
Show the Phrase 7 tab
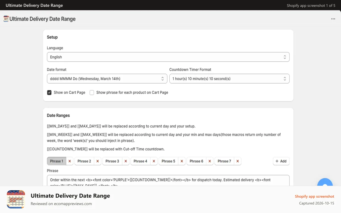[224, 161]
